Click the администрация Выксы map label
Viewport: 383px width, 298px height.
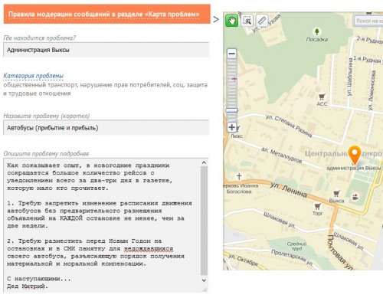tap(354, 168)
